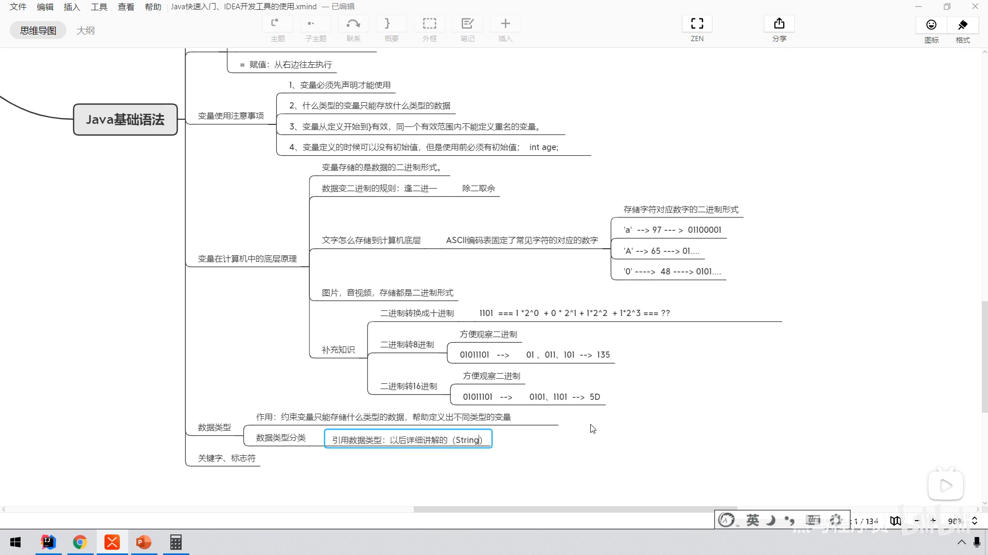The height and width of the screenshot is (555, 988).
Task: Switch to 大纲 outline view
Action: click(x=85, y=30)
